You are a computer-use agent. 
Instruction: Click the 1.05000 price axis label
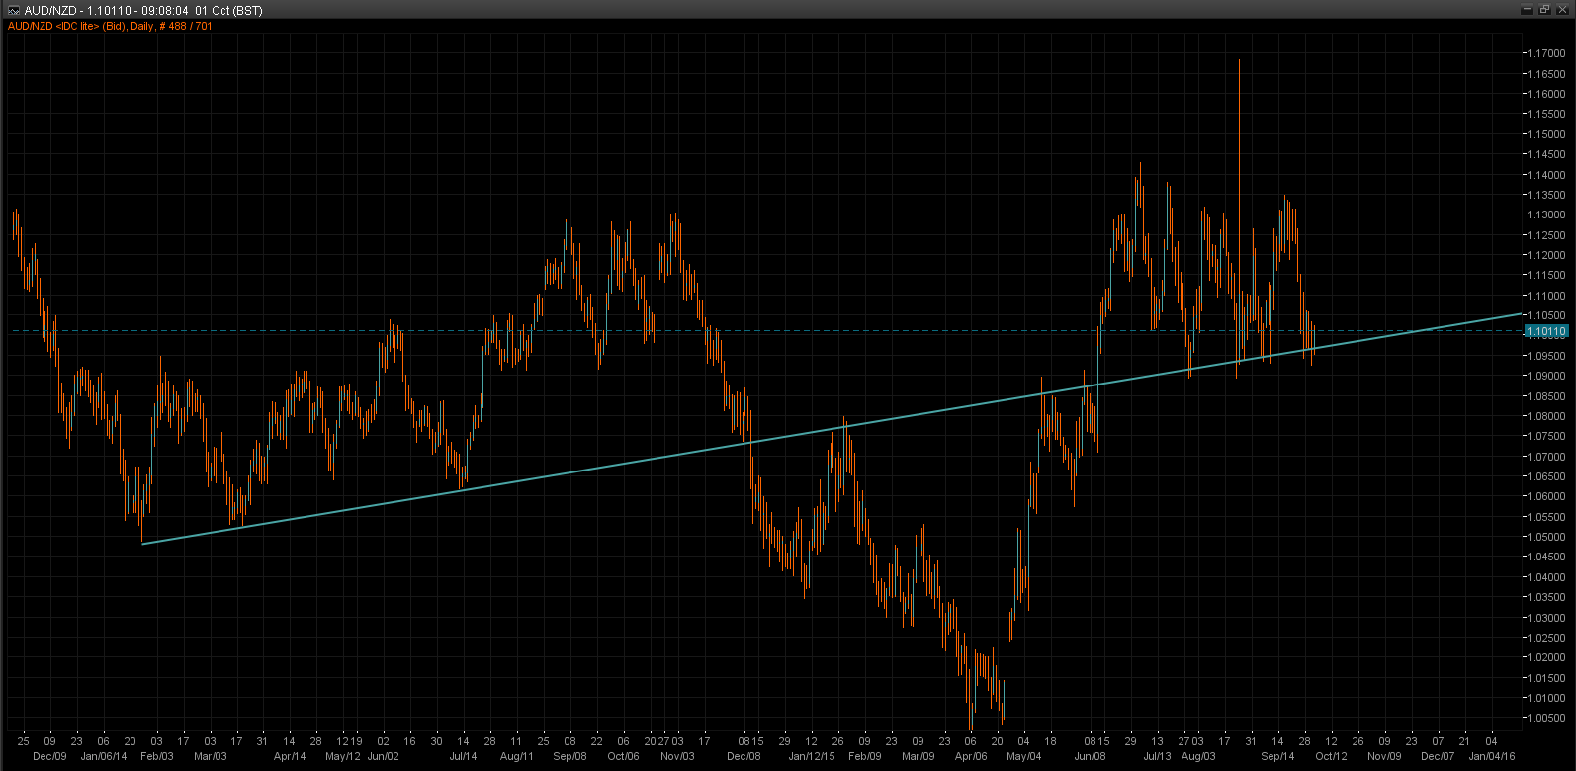tap(1547, 537)
